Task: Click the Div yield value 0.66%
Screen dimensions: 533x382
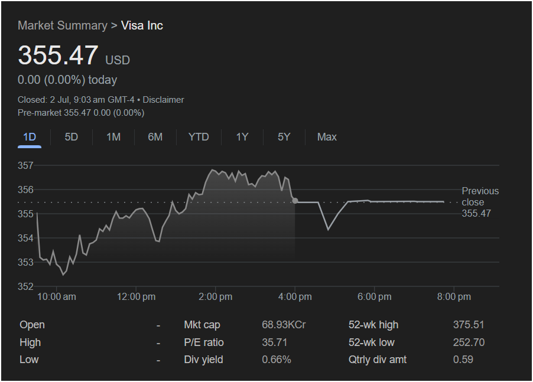Action: coord(277,360)
